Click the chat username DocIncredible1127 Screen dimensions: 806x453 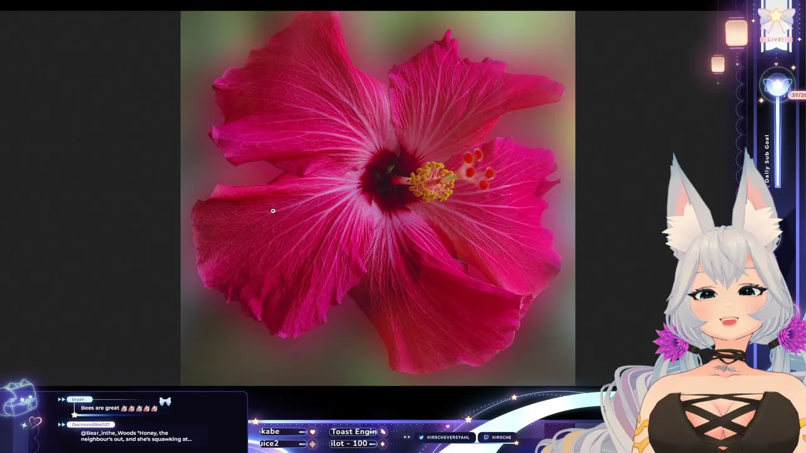91,425
